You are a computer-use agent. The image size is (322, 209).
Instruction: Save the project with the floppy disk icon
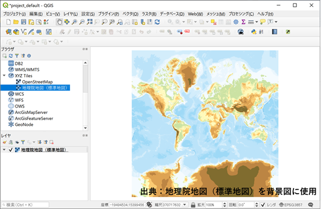coord(23,22)
